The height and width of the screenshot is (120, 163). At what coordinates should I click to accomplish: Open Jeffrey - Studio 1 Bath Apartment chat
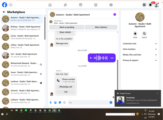(22, 46)
